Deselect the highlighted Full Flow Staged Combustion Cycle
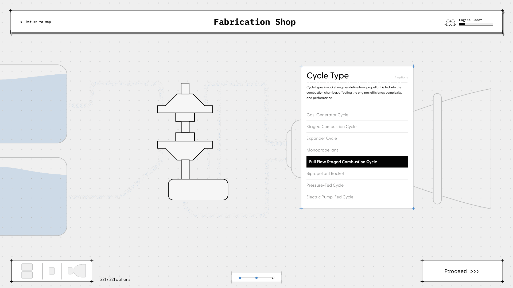The width and height of the screenshot is (513, 288). point(357,162)
